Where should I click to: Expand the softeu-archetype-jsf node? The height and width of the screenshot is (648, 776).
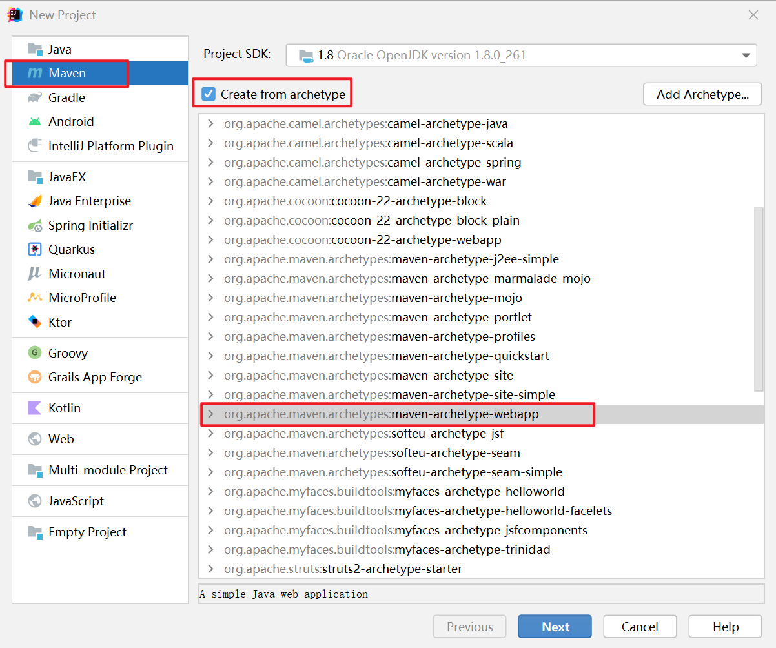[210, 434]
